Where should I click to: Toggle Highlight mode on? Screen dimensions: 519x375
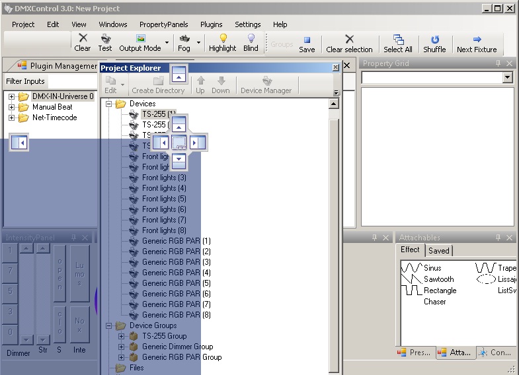[x=223, y=39]
